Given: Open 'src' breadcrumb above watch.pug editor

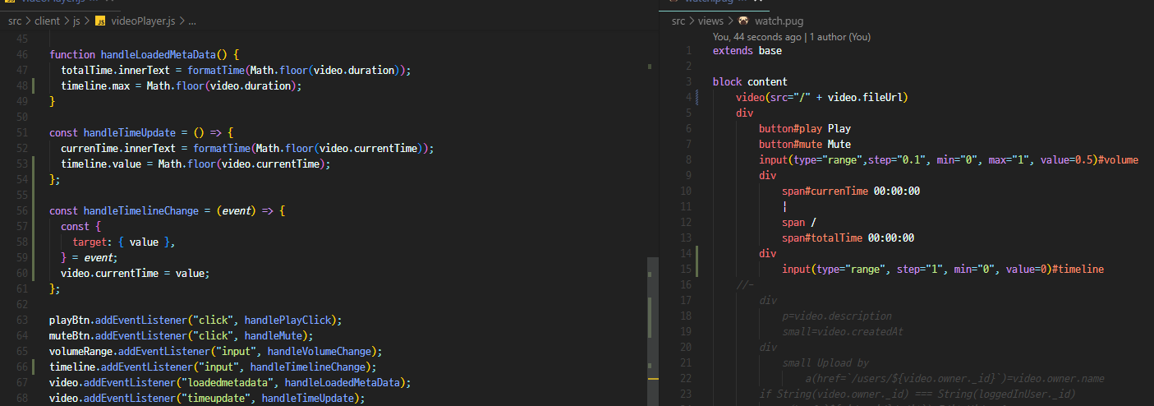Looking at the screenshot, I should 678,21.
